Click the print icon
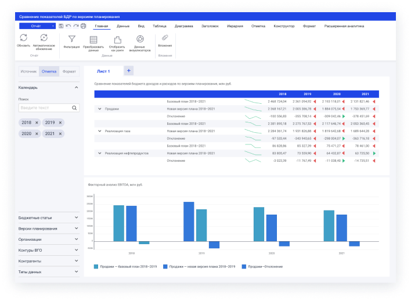 pyautogui.click(x=84, y=26)
